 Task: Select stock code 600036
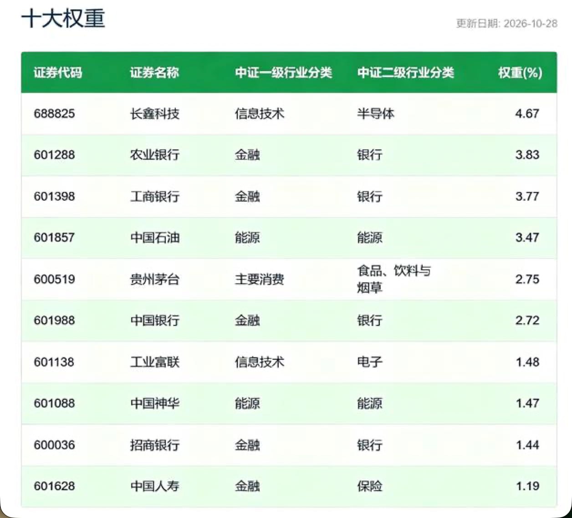click(54, 445)
